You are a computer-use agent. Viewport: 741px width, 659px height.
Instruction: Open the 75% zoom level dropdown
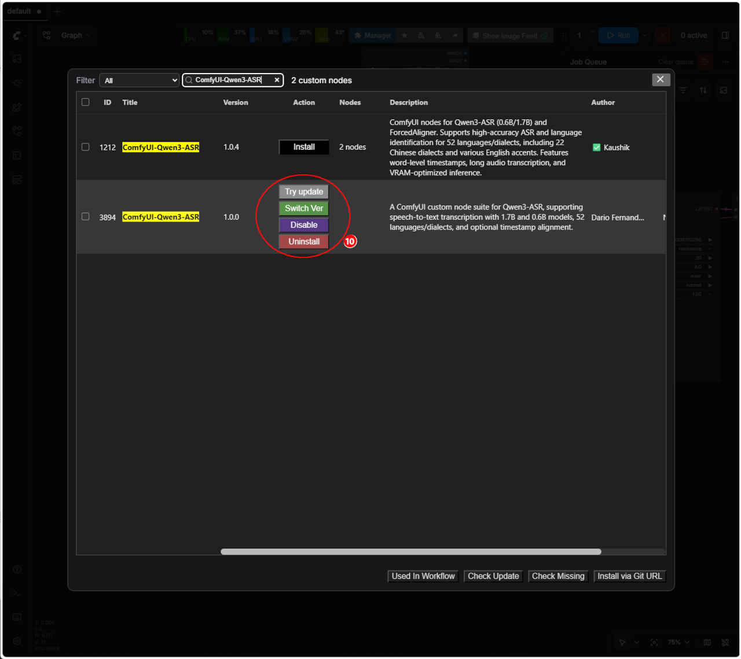678,642
